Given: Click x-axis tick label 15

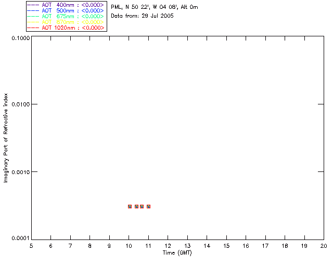Looking at the screenshot, I should [226, 246].
